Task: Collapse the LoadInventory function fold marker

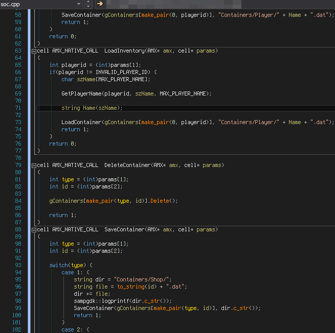Action: [x=34, y=51]
